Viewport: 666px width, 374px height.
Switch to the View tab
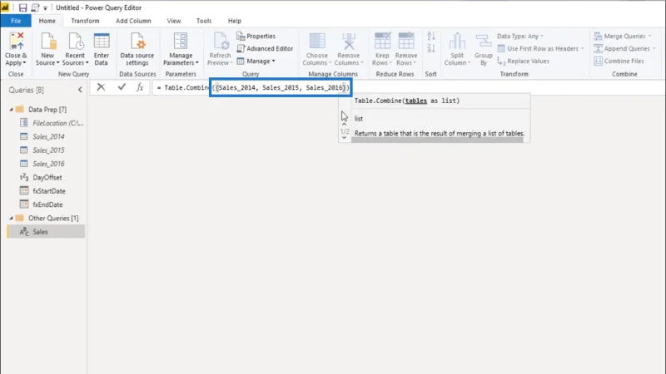174,21
